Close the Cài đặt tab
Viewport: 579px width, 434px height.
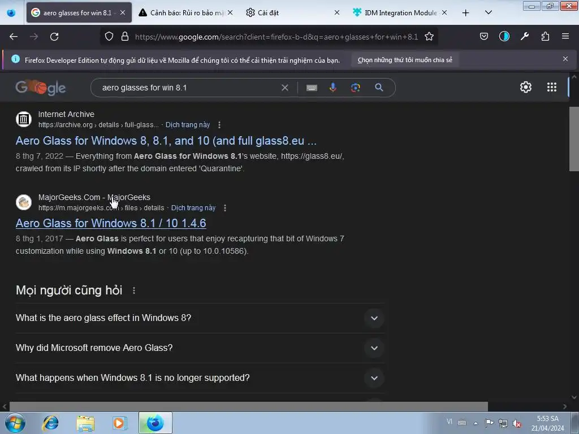(x=337, y=12)
